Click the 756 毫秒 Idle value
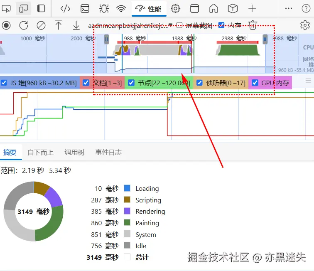Image resolution: width=314 pixels, height=271 pixels. click(105, 246)
